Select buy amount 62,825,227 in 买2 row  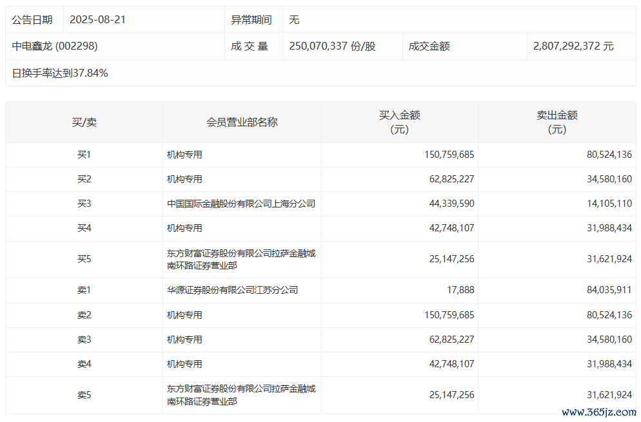pyautogui.click(x=451, y=179)
